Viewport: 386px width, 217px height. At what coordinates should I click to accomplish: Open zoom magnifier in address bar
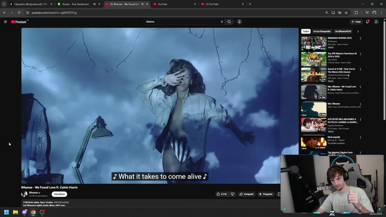pos(327,13)
